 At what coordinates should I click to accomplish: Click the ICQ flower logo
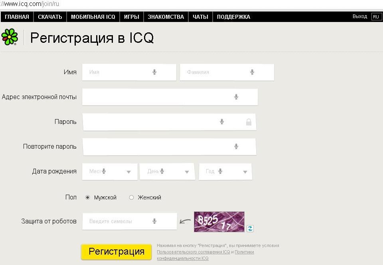coord(10,37)
